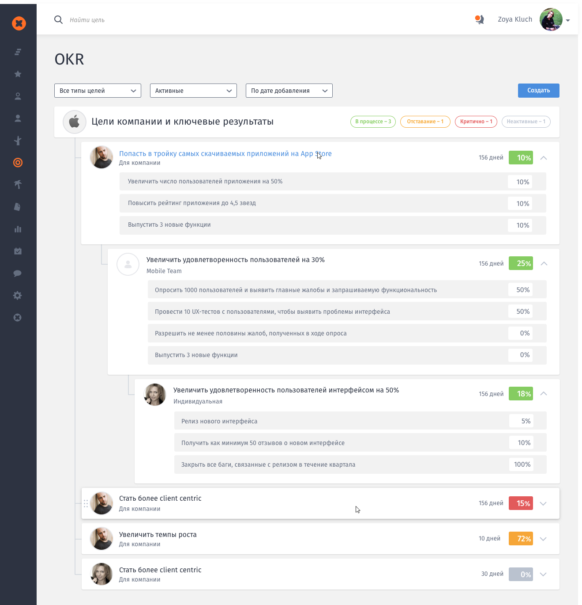Click the green 25% progress badge
This screenshot has height=605, width=582.
[x=521, y=263]
